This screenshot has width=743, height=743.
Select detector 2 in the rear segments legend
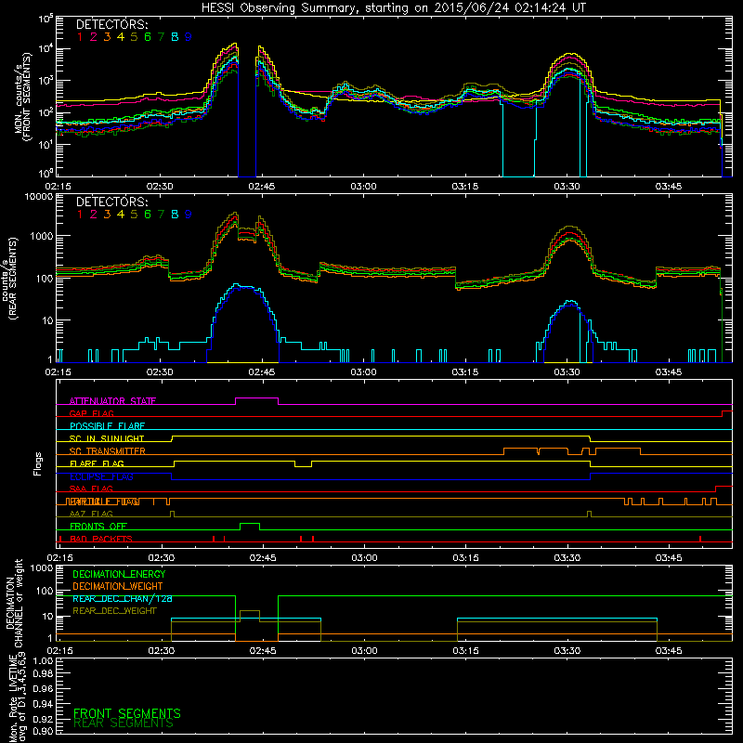point(94,215)
